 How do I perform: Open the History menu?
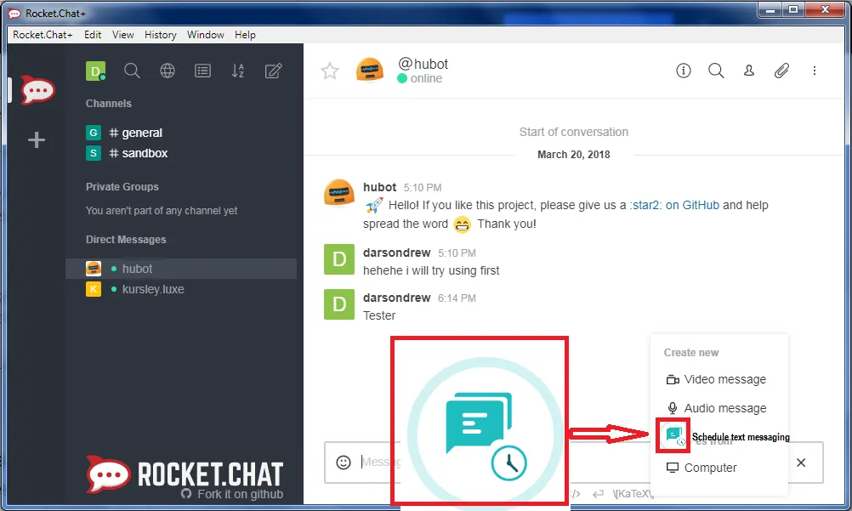coord(161,35)
